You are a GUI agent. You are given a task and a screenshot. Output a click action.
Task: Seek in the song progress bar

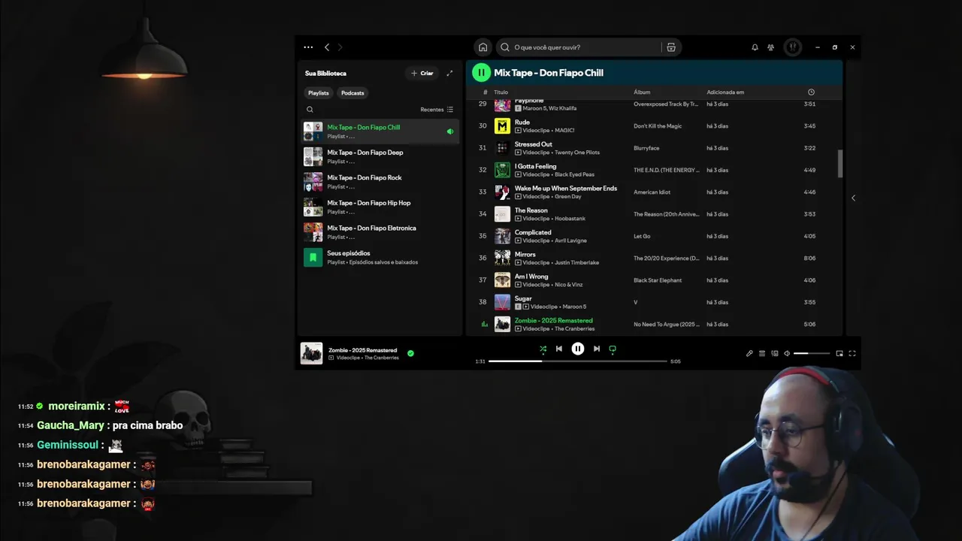point(577,361)
